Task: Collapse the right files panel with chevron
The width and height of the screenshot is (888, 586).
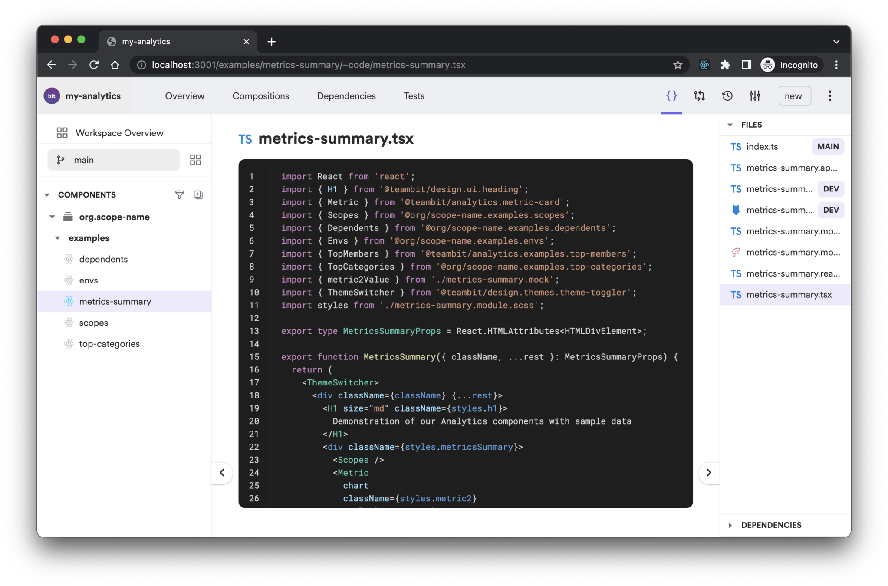Action: 708,472
